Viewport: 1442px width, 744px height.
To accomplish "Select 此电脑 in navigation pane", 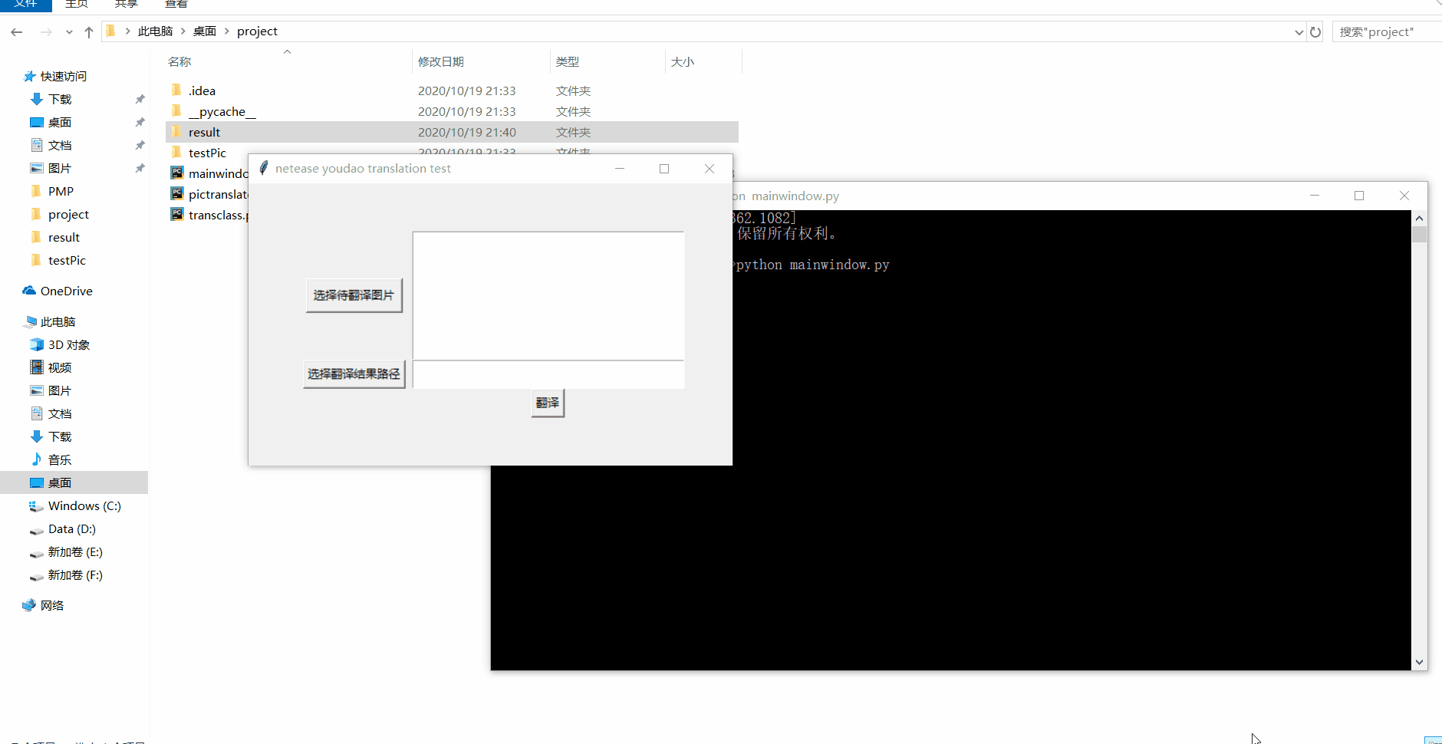I will click(x=58, y=321).
